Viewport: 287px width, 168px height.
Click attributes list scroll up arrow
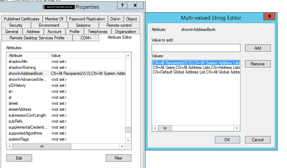coord(128,56)
